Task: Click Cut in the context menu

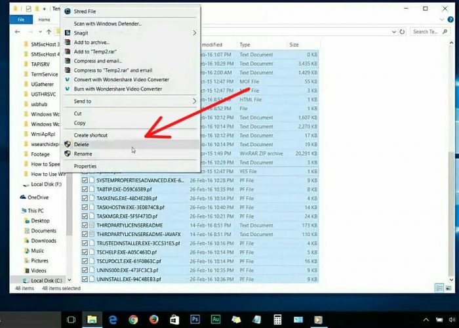Action: click(x=131, y=113)
